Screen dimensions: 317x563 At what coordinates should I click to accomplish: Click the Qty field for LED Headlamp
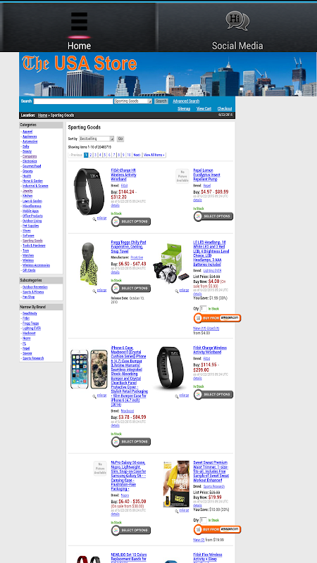tap(204, 308)
